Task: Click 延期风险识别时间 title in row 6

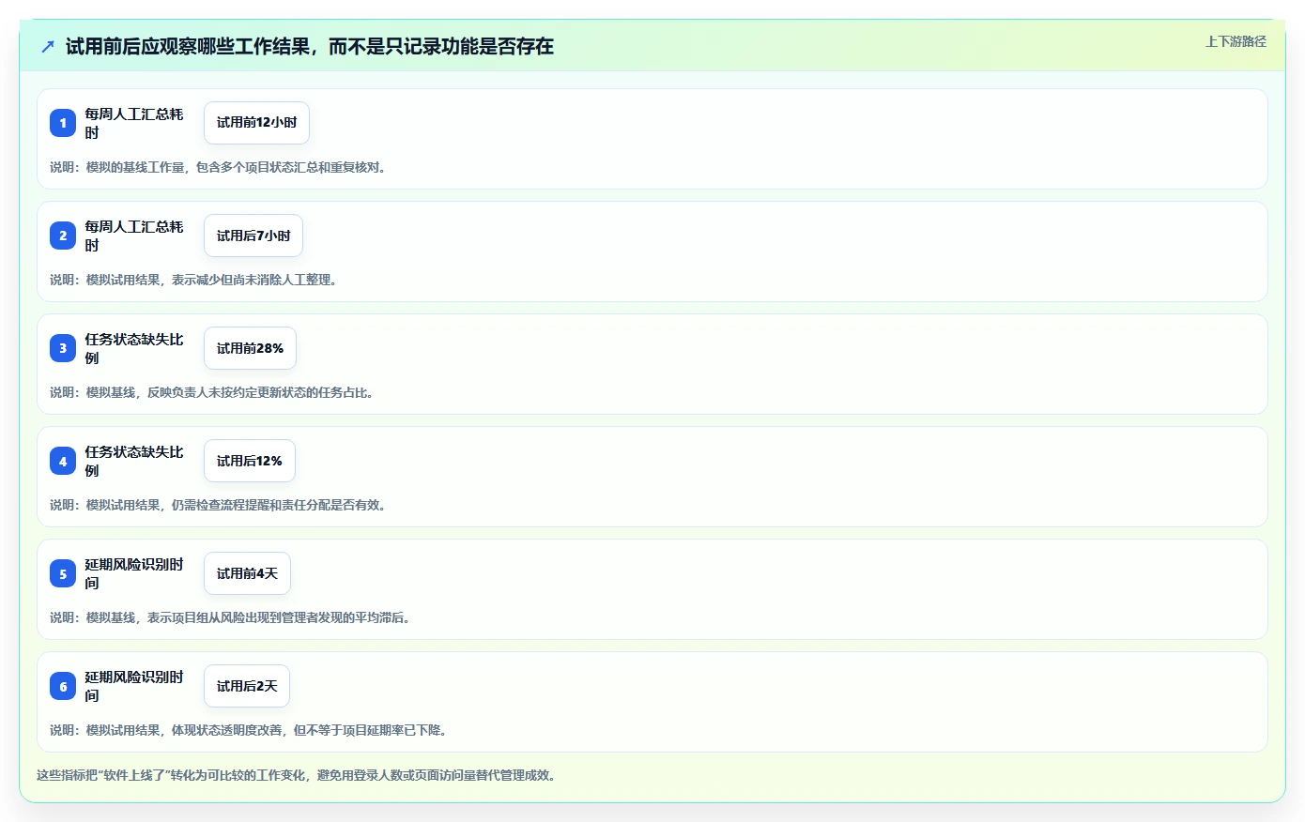Action: tap(134, 686)
